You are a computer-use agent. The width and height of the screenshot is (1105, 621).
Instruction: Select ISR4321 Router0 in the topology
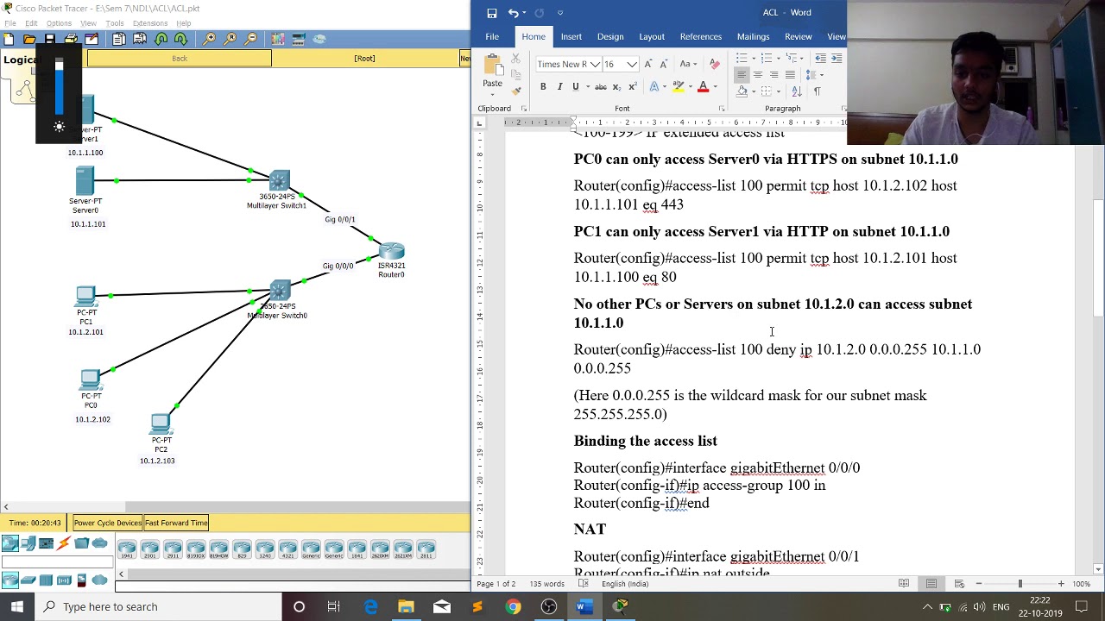click(x=391, y=252)
